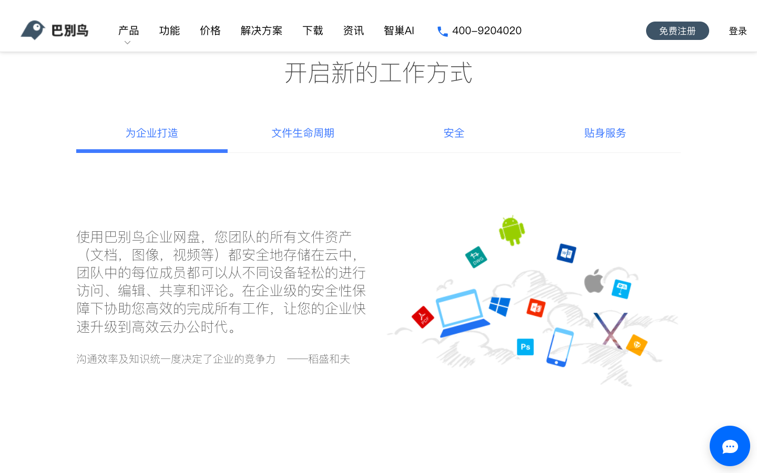This screenshot has width=757, height=473.
Task: Open the 功能 menu item
Action: coord(169,30)
